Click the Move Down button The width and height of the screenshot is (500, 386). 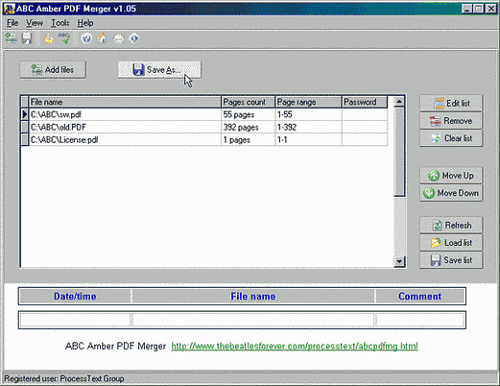click(x=451, y=193)
